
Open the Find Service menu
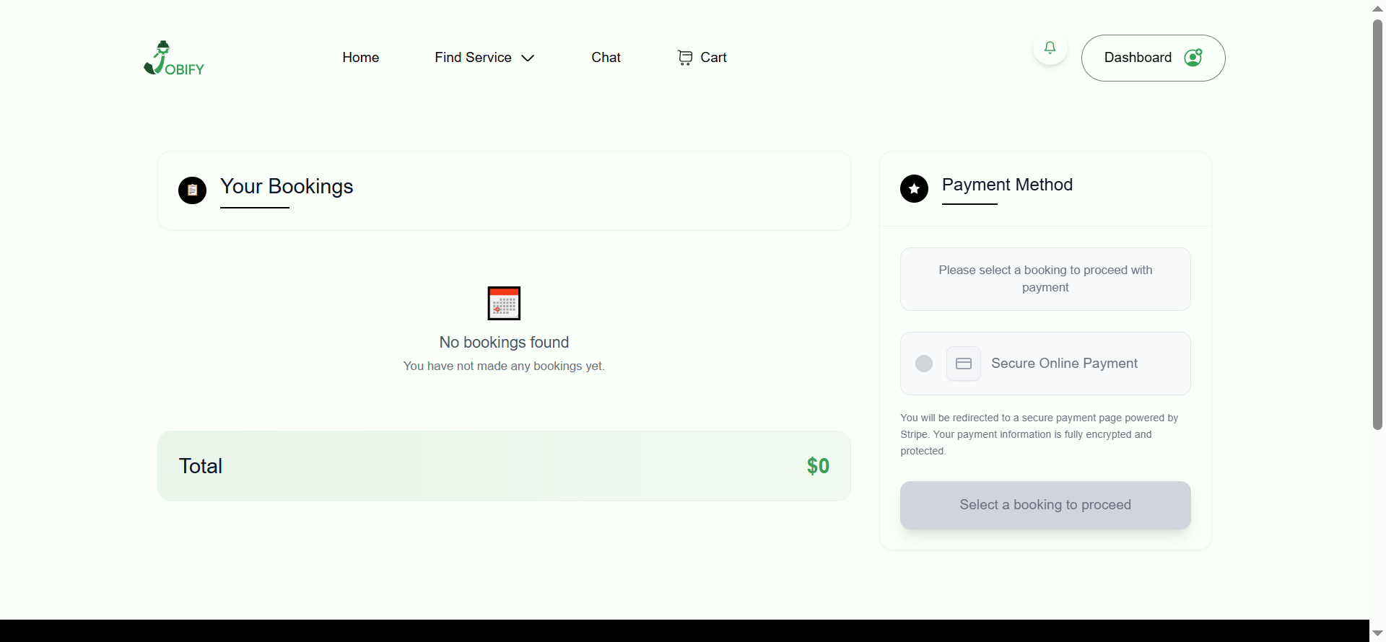[473, 58]
